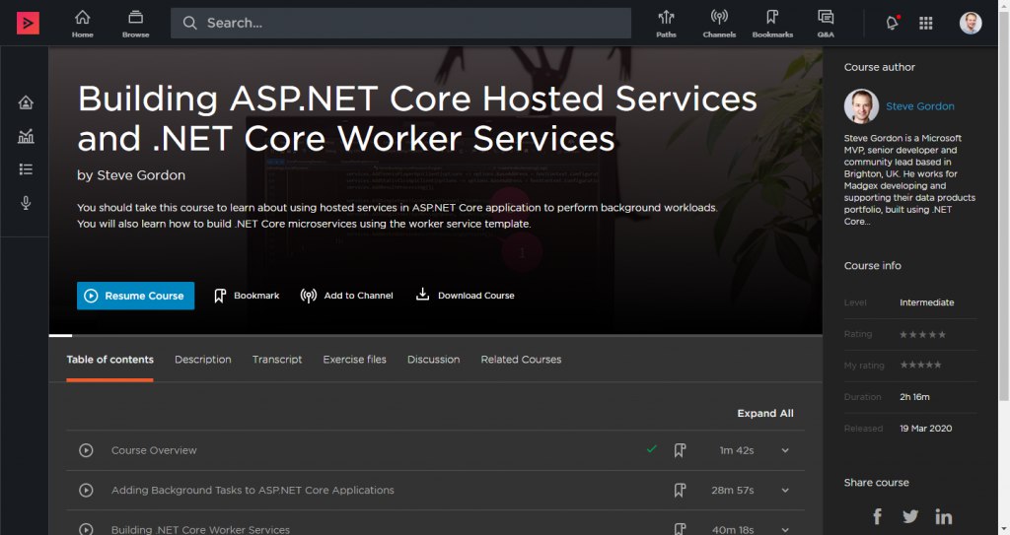
Task: Open user profile avatar menu
Action: (x=971, y=23)
